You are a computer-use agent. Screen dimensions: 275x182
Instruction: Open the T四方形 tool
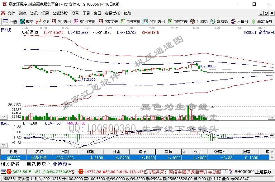[x=131, y=21]
